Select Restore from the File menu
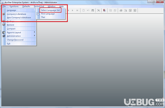 10,25
